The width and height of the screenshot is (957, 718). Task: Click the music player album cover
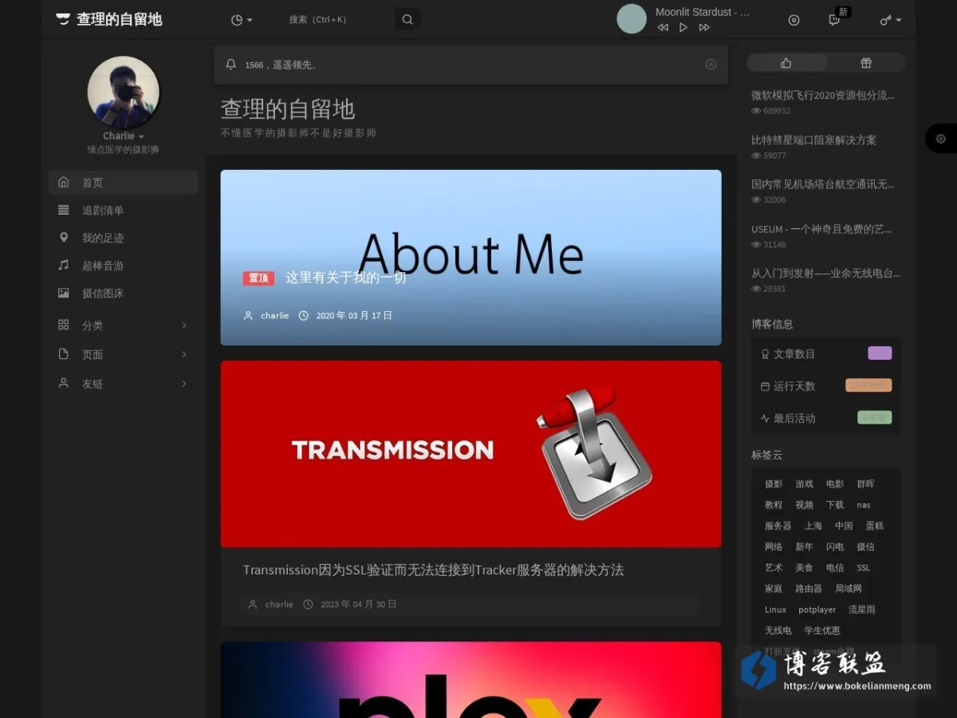[x=632, y=19]
